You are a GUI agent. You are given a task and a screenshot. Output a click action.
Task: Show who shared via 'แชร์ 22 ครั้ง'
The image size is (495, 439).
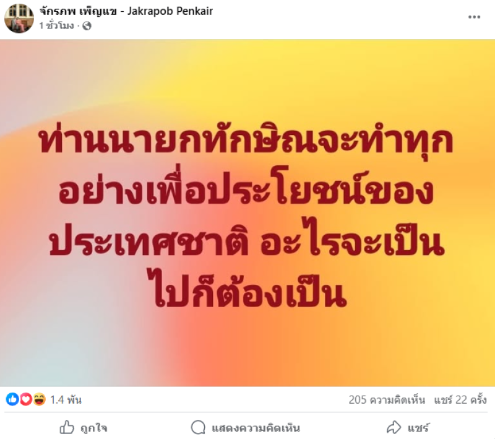[460, 400]
